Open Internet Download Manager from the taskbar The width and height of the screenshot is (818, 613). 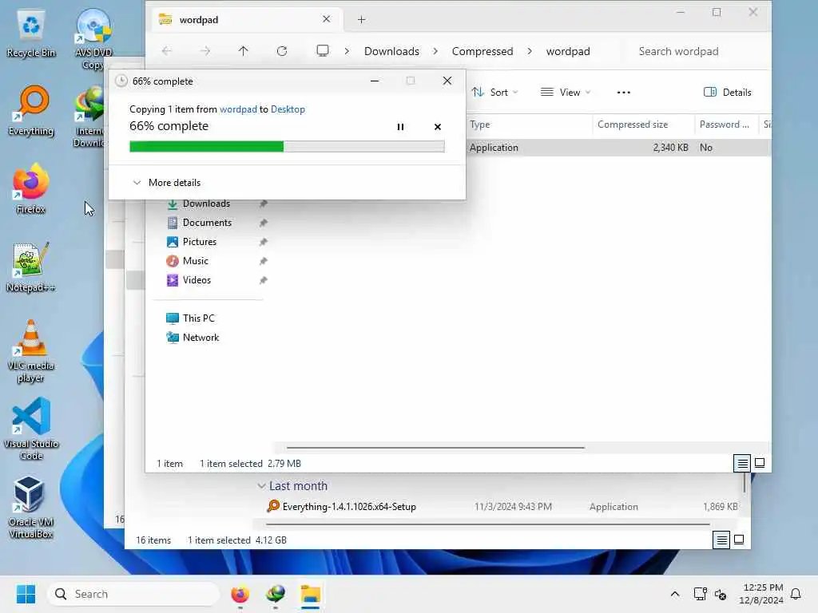tap(276, 594)
